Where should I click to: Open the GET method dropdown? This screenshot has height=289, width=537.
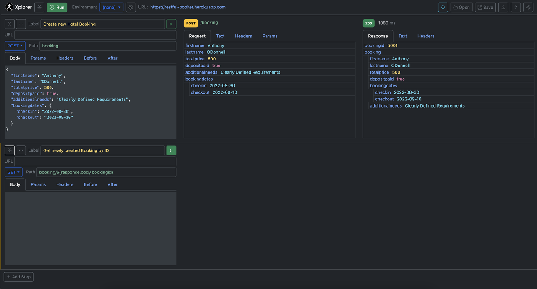tap(14, 172)
